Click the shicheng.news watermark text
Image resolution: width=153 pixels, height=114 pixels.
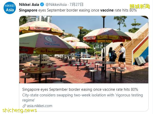pos(20,111)
